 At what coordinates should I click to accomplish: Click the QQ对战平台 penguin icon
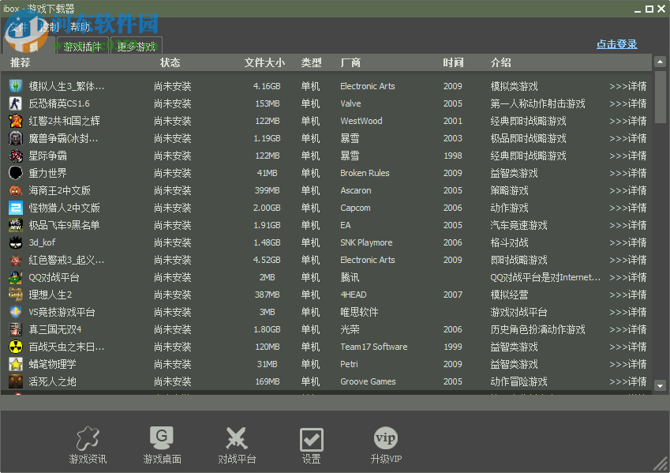pyautogui.click(x=17, y=277)
